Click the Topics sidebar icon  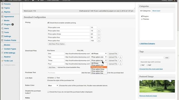2,8
